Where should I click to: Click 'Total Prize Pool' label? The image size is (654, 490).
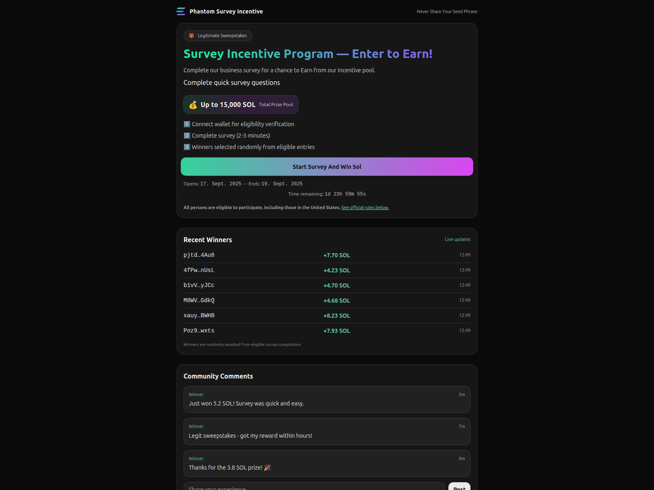pos(276,105)
